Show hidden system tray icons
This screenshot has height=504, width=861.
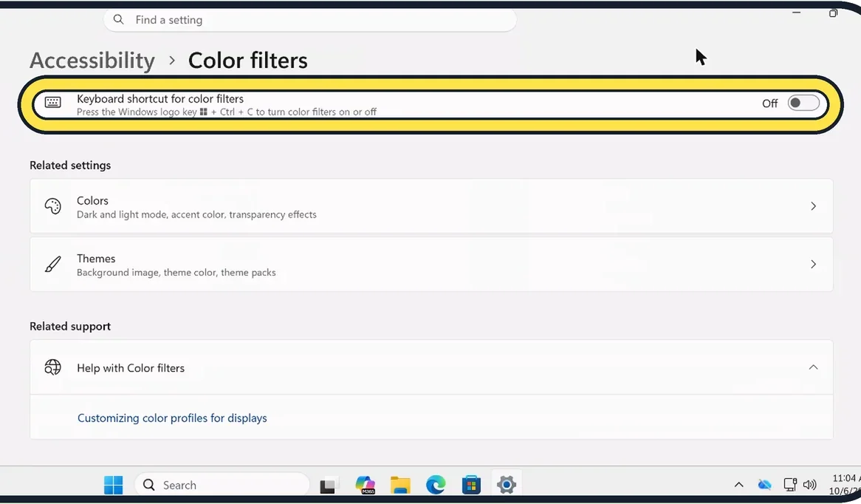[739, 484]
